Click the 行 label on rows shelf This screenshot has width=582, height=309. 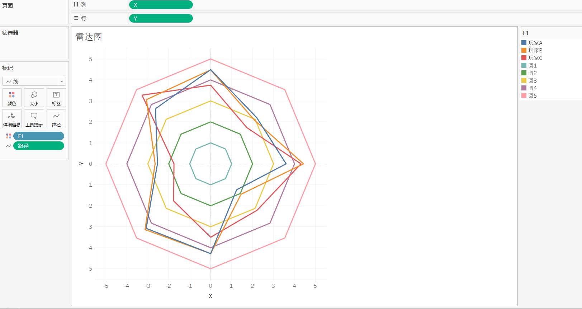pyautogui.click(x=84, y=18)
